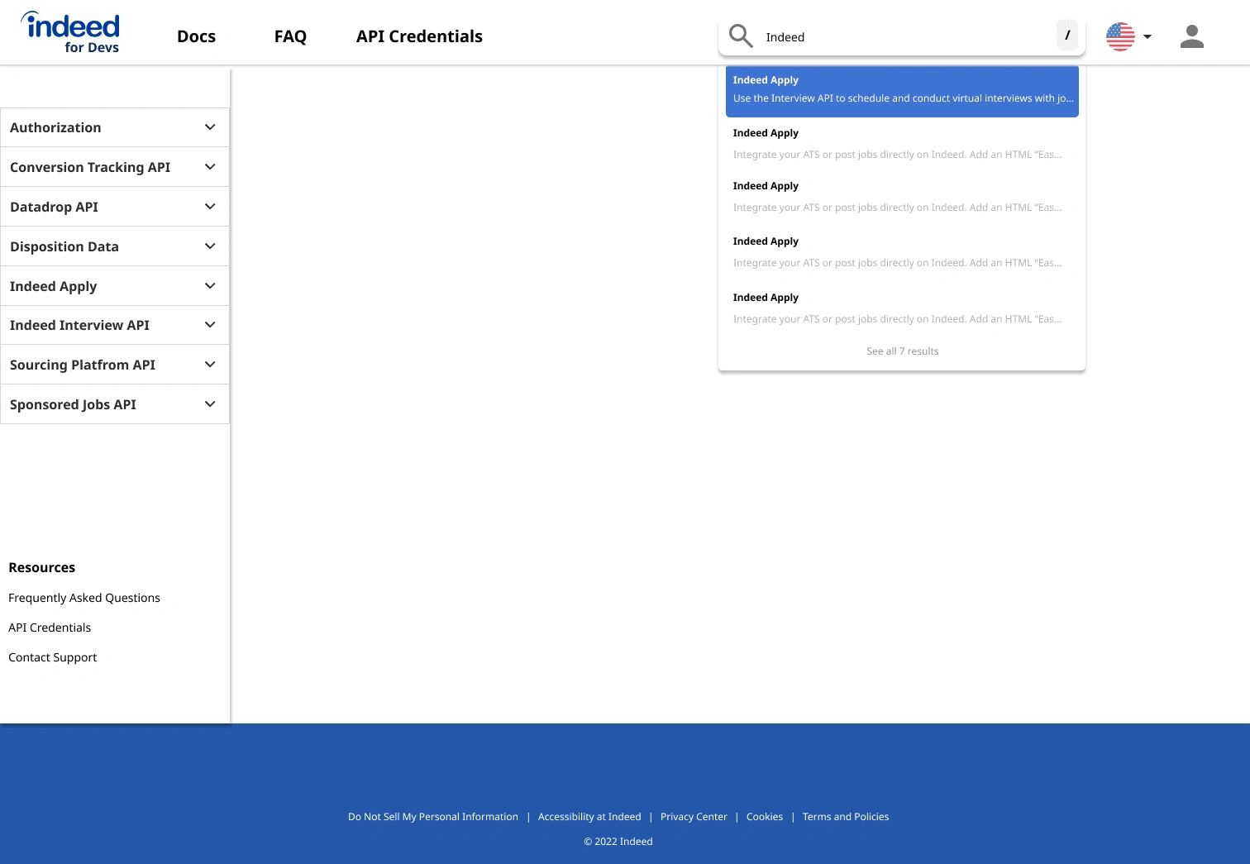This screenshot has height=864, width=1250.
Task: Open Frequently Asked Questions resource link
Action: (x=84, y=598)
